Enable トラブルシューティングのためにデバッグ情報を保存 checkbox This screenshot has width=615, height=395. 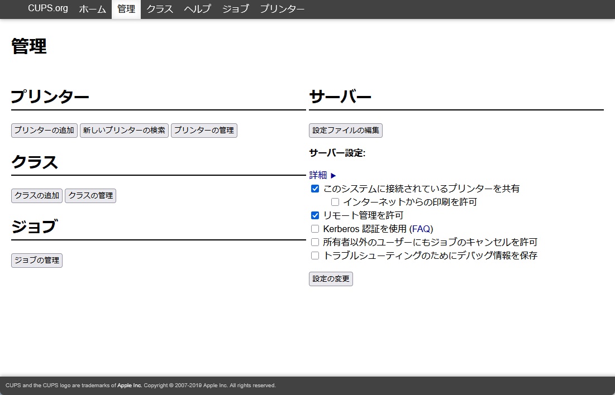point(315,256)
